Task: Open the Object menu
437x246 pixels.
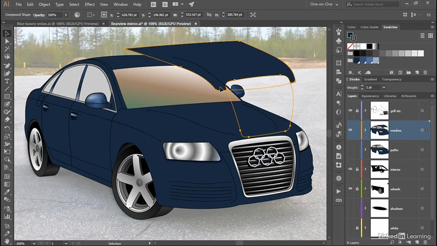Action: (44, 4)
